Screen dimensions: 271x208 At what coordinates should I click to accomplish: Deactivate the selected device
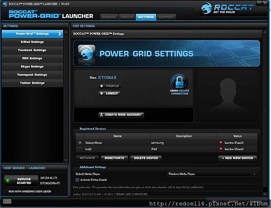[x=114, y=158]
